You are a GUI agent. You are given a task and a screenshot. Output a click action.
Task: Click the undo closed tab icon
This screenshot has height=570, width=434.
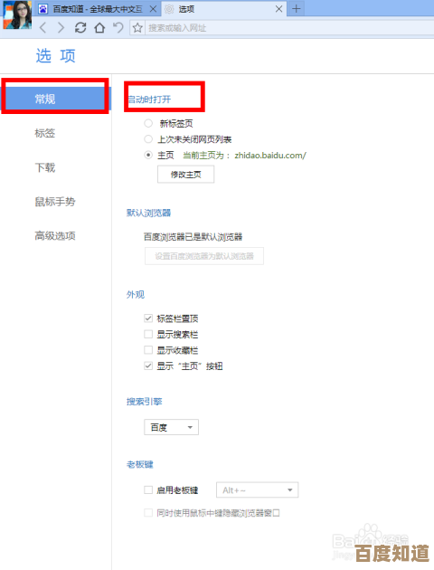118,28
